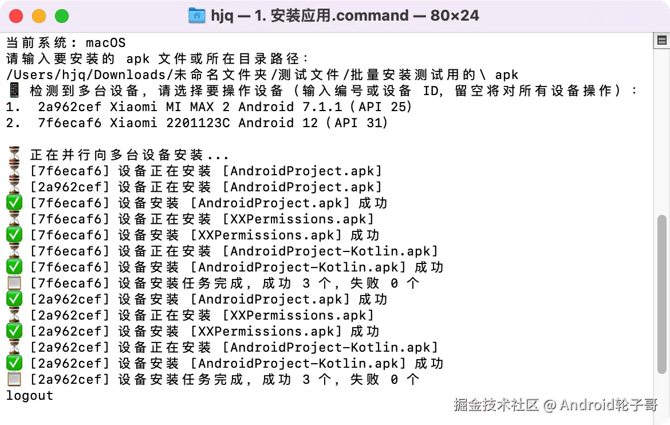Click the window title text hjq 安装应用.command

[345, 16]
